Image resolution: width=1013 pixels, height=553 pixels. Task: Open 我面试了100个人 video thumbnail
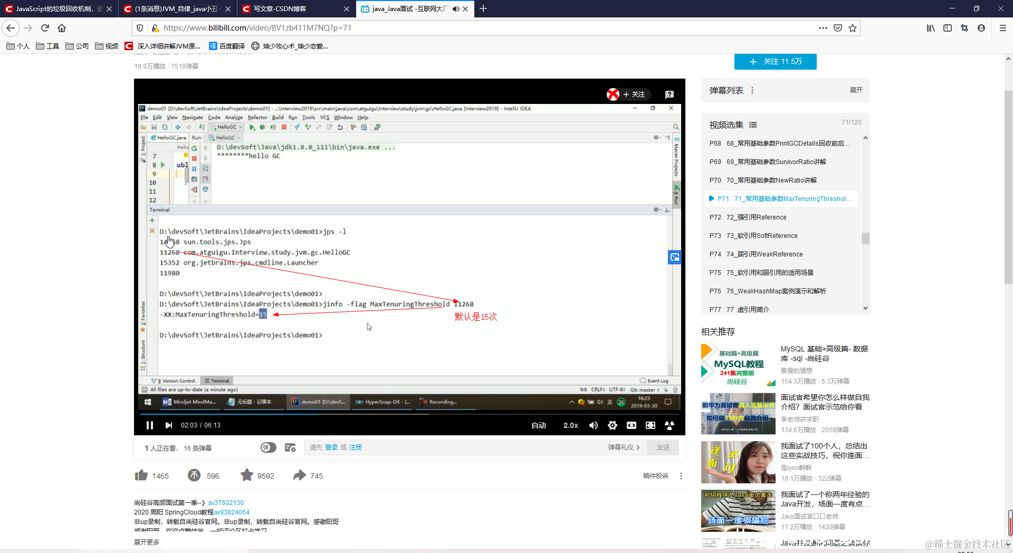tap(738, 462)
